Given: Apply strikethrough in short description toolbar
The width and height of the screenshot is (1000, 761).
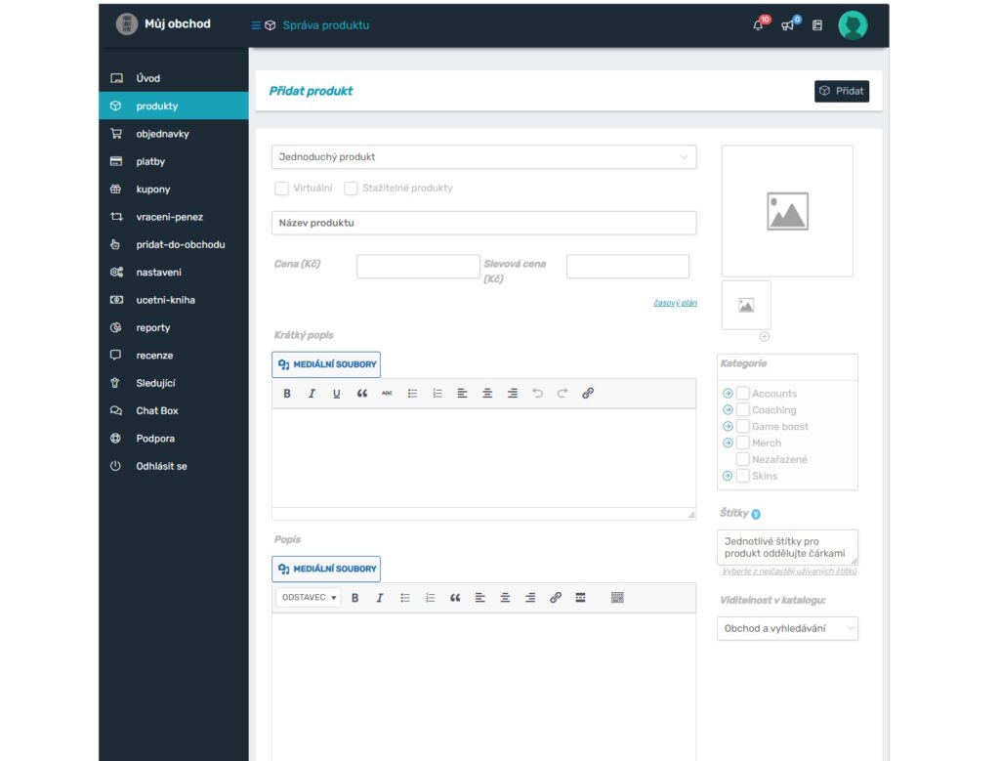Looking at the screenshot, I should pyautogui.click(x=387, y=394).
